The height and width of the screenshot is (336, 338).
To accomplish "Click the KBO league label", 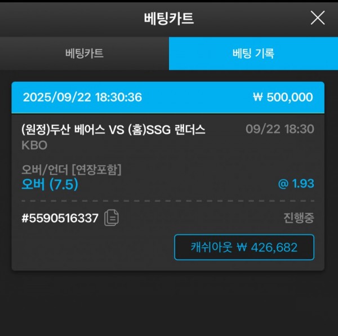I will tap(34, 145).
